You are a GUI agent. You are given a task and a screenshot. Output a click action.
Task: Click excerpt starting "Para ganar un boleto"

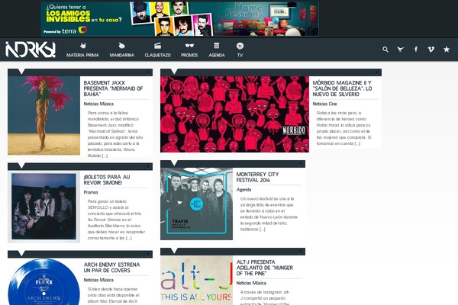point(116,220)
